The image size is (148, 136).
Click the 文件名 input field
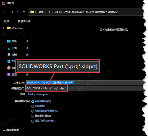pyautogui.click(x=85, y=83)
